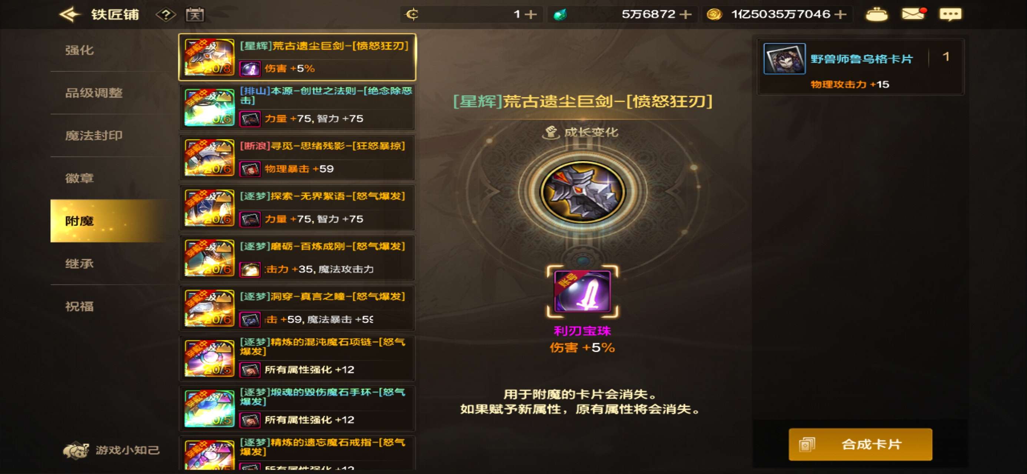This screenshot has width=1027, height=474.
Task: Open the mail envelope icon
Action: [x=913, y=14]
